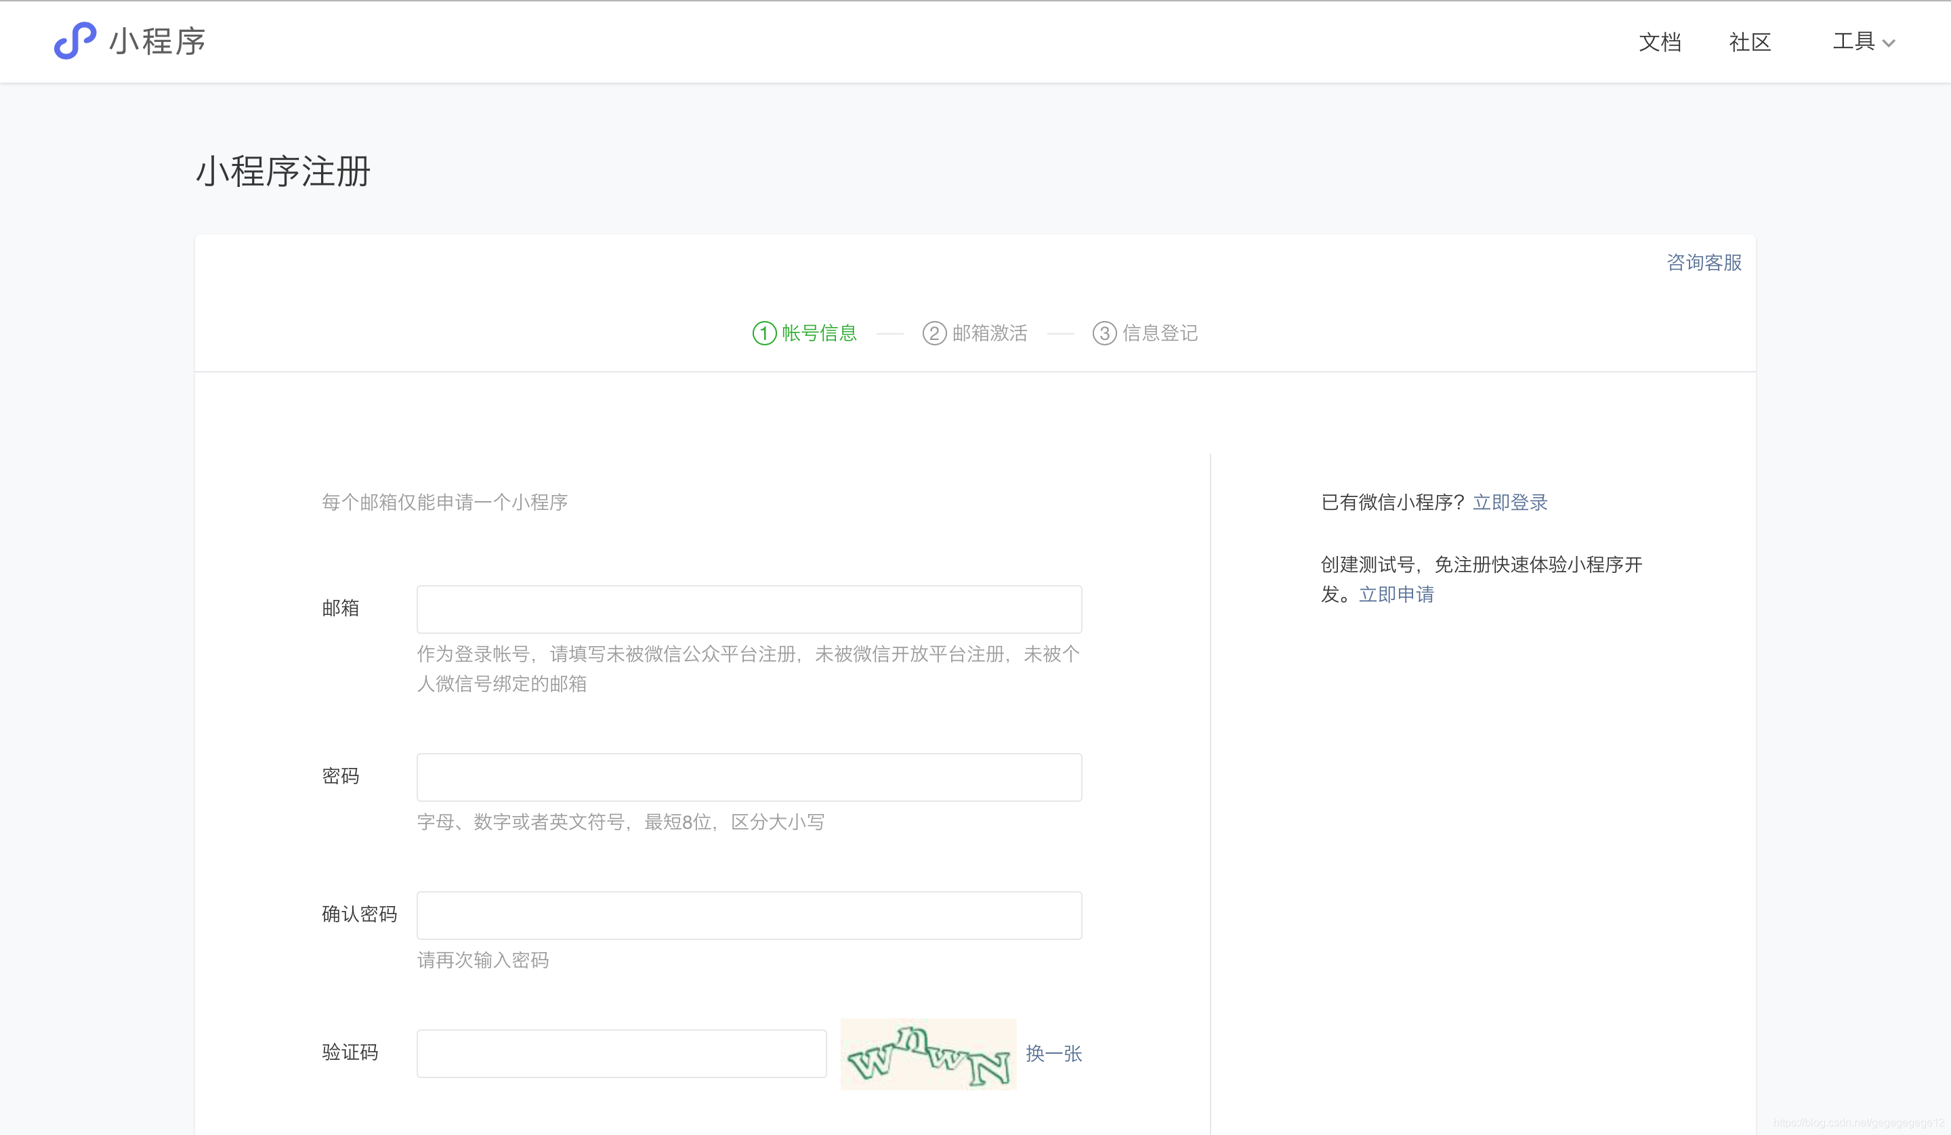Focus the 邮箱 email input field

(x=749, y=609)
